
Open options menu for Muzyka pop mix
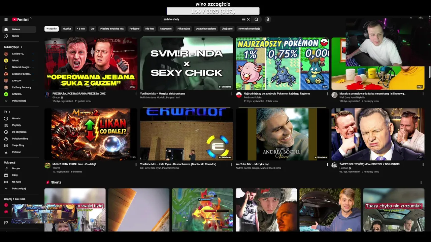click(327, 165)
